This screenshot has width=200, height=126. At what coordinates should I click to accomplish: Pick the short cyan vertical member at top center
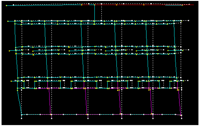94,12
